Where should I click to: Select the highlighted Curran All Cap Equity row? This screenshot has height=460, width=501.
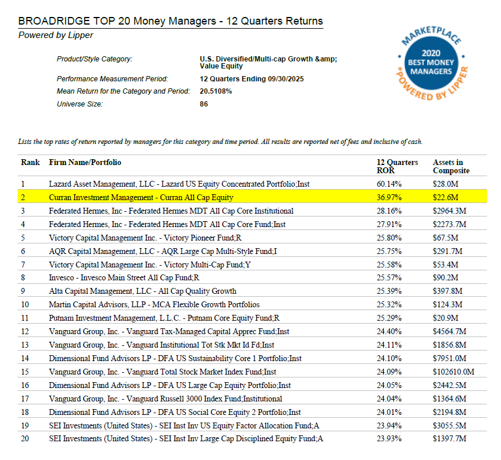point(252,197)
